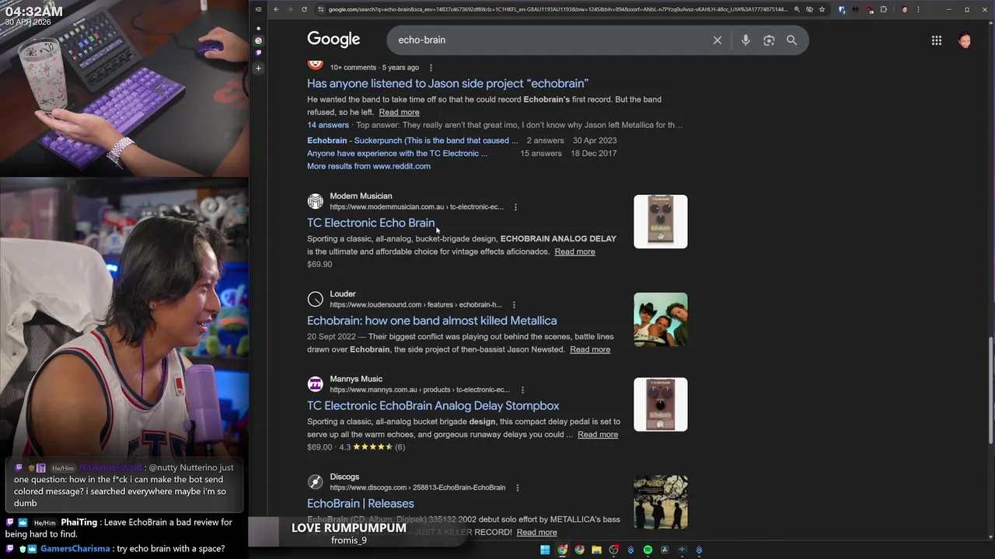Open the Google apps grid

point(937,40)
